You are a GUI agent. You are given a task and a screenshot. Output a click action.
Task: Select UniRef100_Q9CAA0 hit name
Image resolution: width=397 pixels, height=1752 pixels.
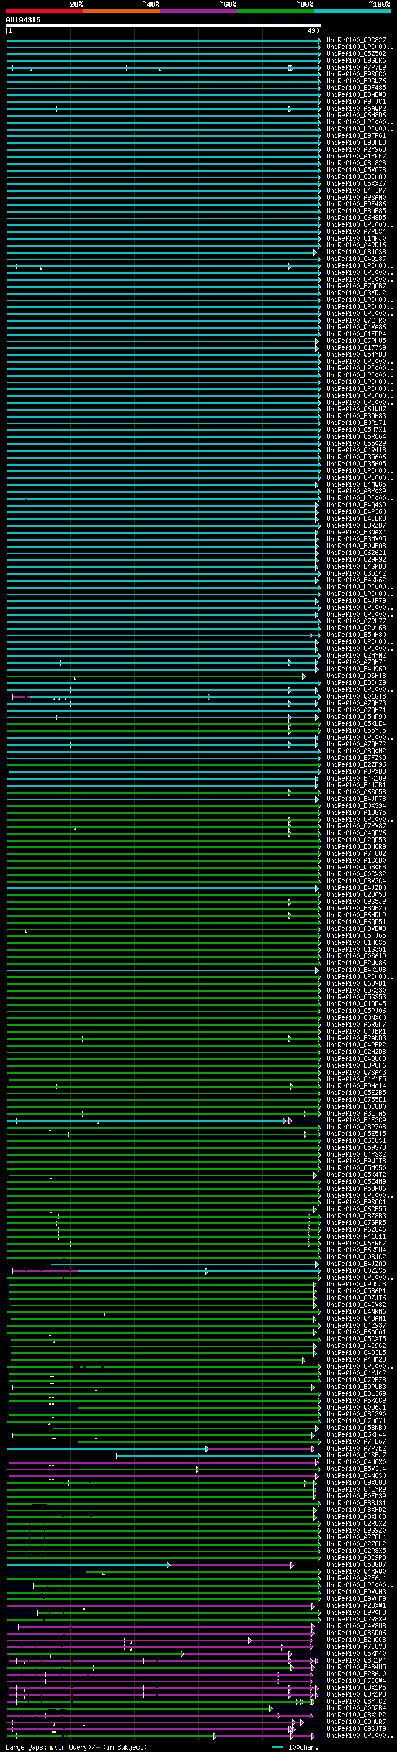tap(356, 177)
